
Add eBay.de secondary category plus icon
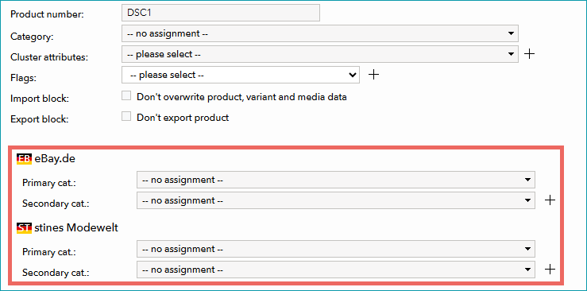[x=550, y=200]
